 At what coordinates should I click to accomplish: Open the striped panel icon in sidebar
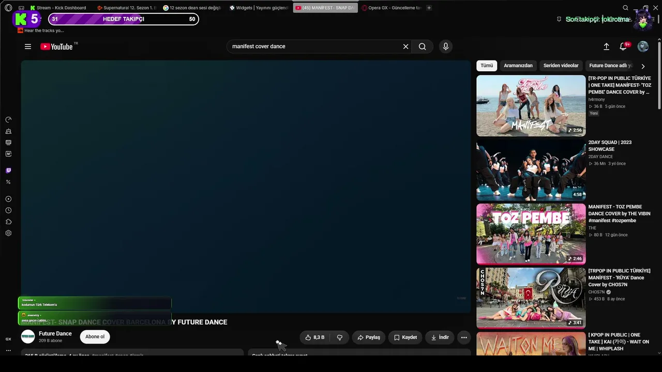pyautogui.click(x=8, y=143)
